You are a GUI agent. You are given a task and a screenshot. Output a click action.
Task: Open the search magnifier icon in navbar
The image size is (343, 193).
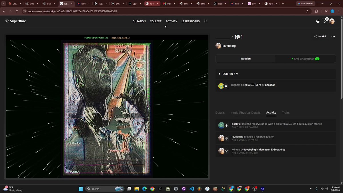(206, 21)
